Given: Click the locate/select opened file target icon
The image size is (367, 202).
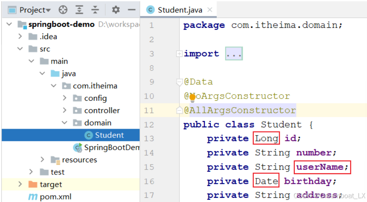Looking at the screenshot, I should click(x=63, y=10).
